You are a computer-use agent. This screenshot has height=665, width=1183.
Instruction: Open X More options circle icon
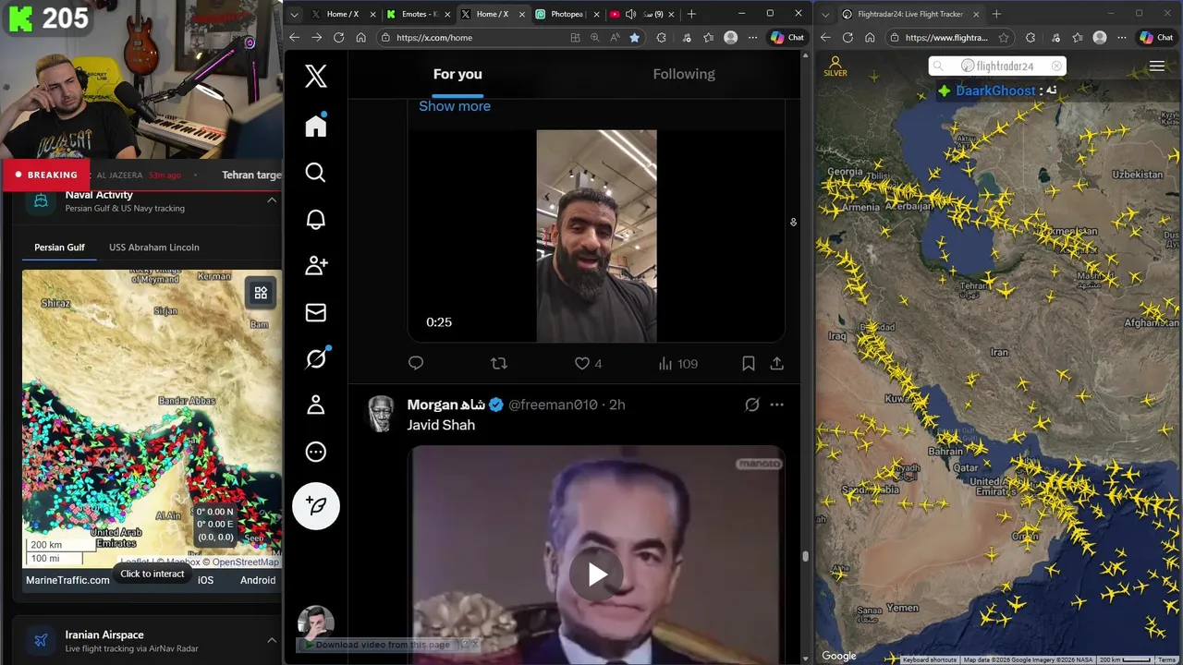pos(316,452)
